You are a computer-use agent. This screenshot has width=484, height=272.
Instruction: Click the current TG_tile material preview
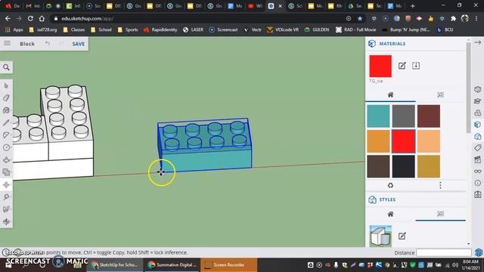(x=380, y=66)
